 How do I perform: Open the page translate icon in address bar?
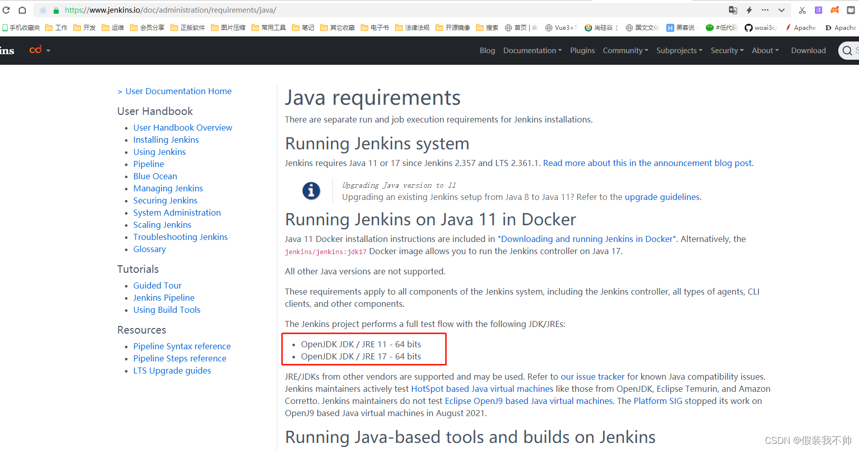coord(733,10)
